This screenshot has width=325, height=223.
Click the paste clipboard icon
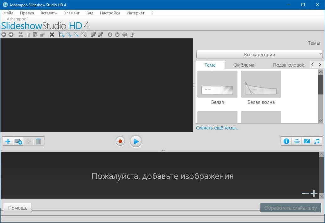pyautogui.click(x=35, y=34)
